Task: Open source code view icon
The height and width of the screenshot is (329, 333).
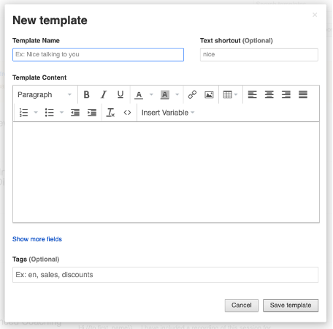Action: (x=127, y=113)
